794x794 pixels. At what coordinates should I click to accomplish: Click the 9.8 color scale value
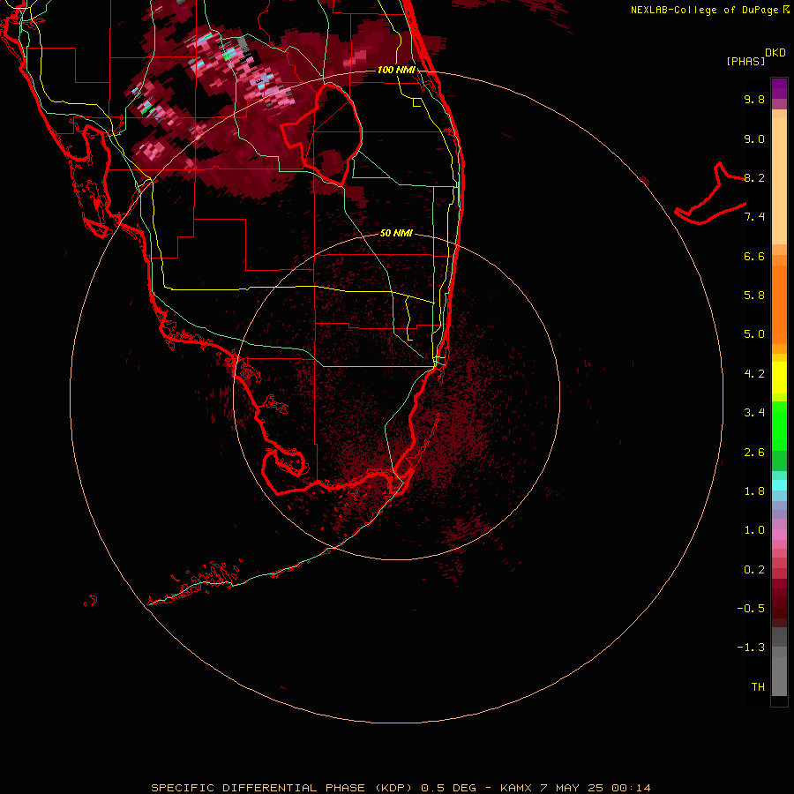pyautogui.click(x=754, y=99)
